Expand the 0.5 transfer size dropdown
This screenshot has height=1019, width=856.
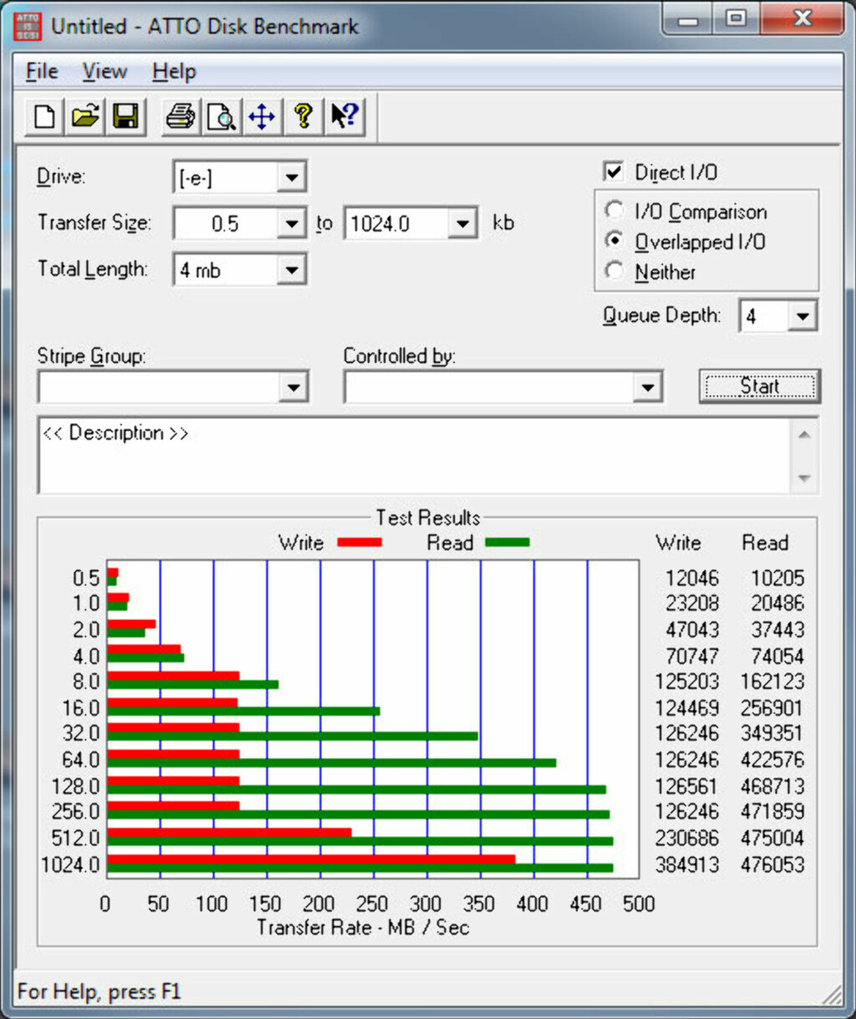click(x=292, y=223)
